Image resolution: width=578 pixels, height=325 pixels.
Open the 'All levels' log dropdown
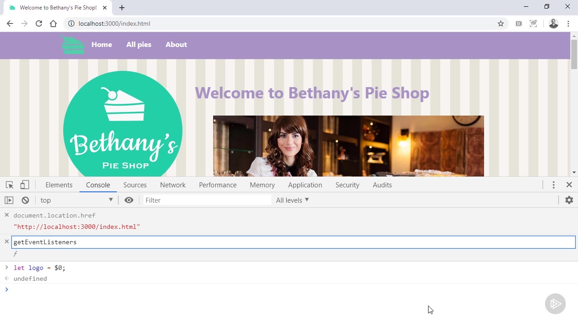(x=293, y=200)
